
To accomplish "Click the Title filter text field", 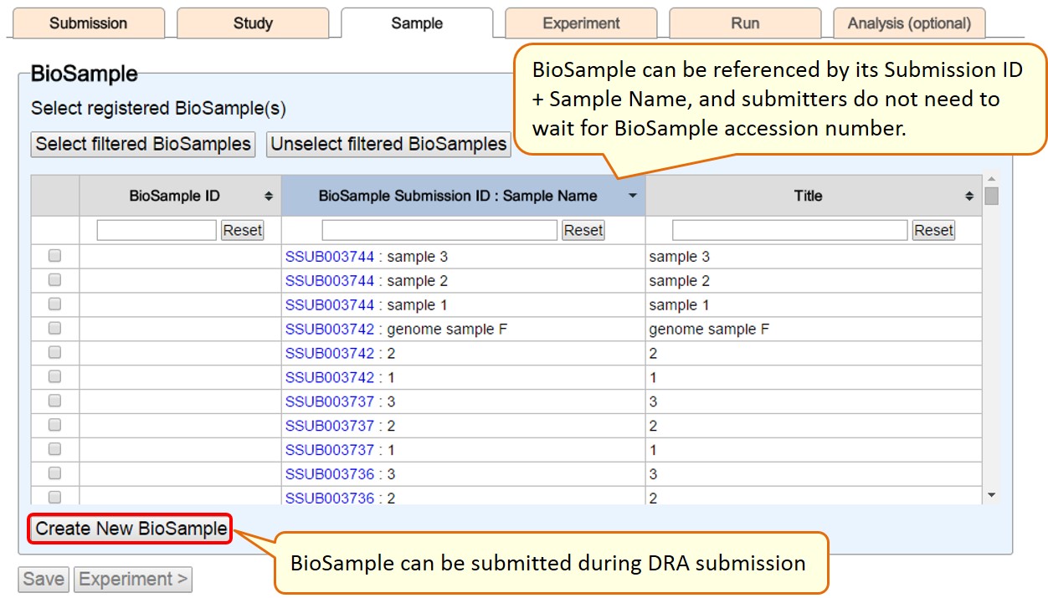I will pyautogui.click(x=789, y=230).
